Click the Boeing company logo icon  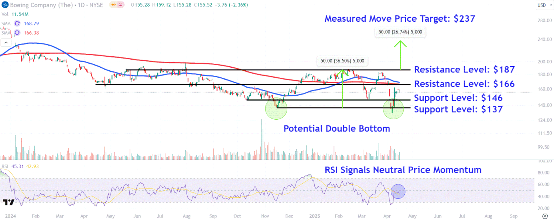(x=4, y=5)
